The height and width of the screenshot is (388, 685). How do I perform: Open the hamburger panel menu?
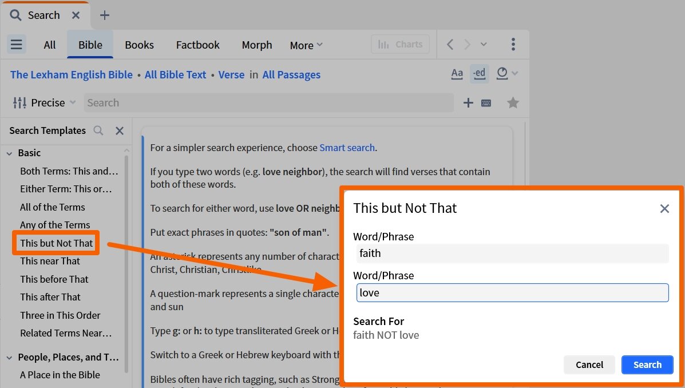coord(17,45)
